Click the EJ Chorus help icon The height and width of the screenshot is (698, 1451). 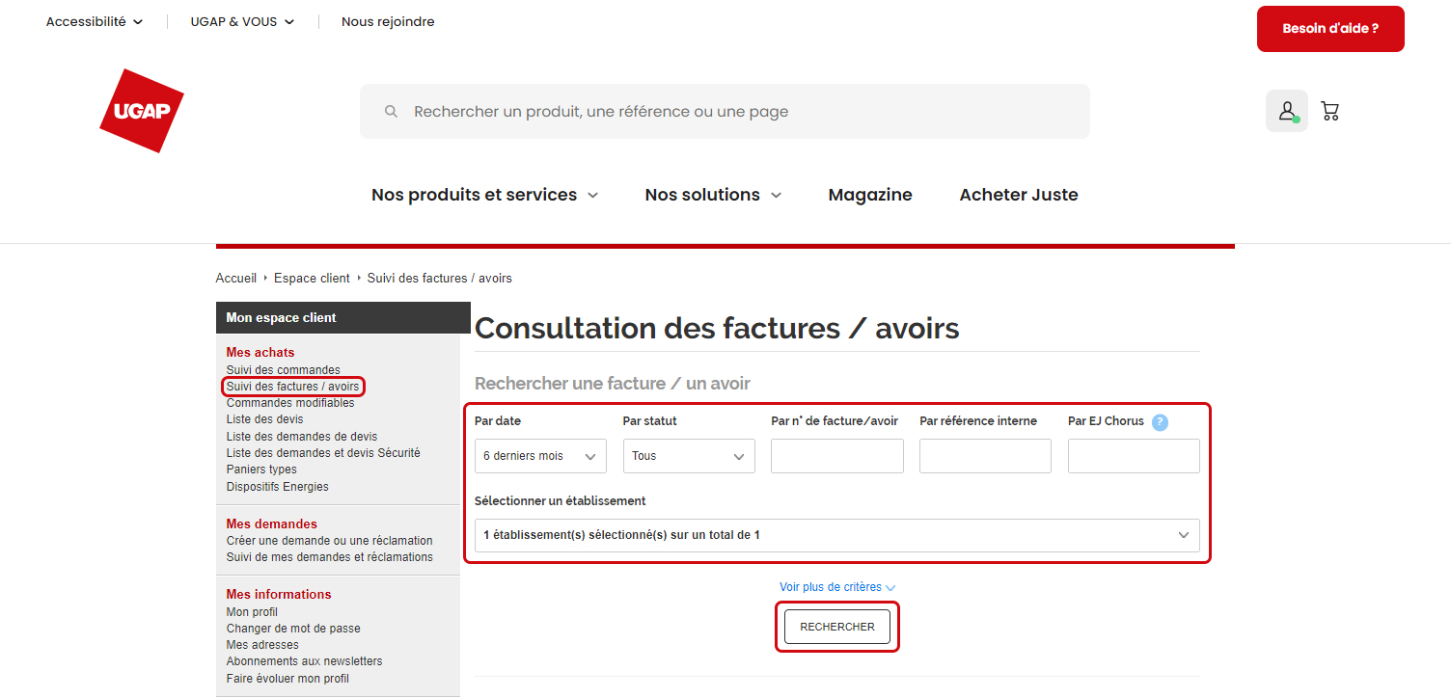click(1160, 422)
